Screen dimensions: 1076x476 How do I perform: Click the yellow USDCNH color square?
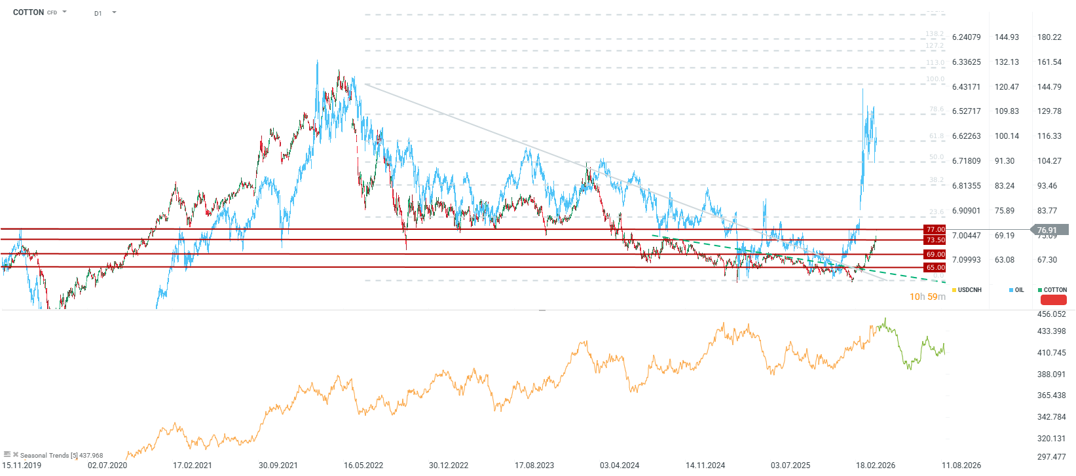954,290
